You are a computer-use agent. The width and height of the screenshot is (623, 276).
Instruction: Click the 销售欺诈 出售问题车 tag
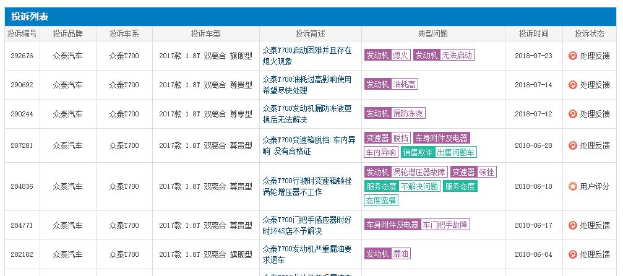tap(439, 152)
